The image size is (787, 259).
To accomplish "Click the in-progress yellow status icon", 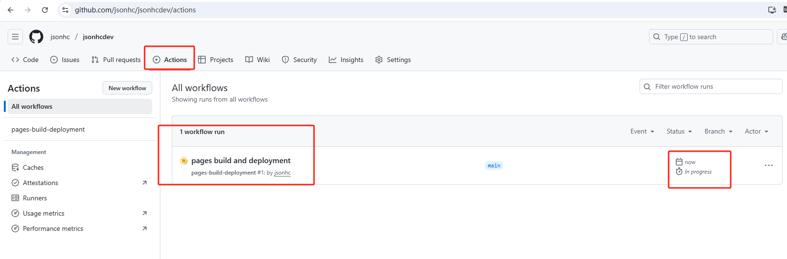I will 184,161.
